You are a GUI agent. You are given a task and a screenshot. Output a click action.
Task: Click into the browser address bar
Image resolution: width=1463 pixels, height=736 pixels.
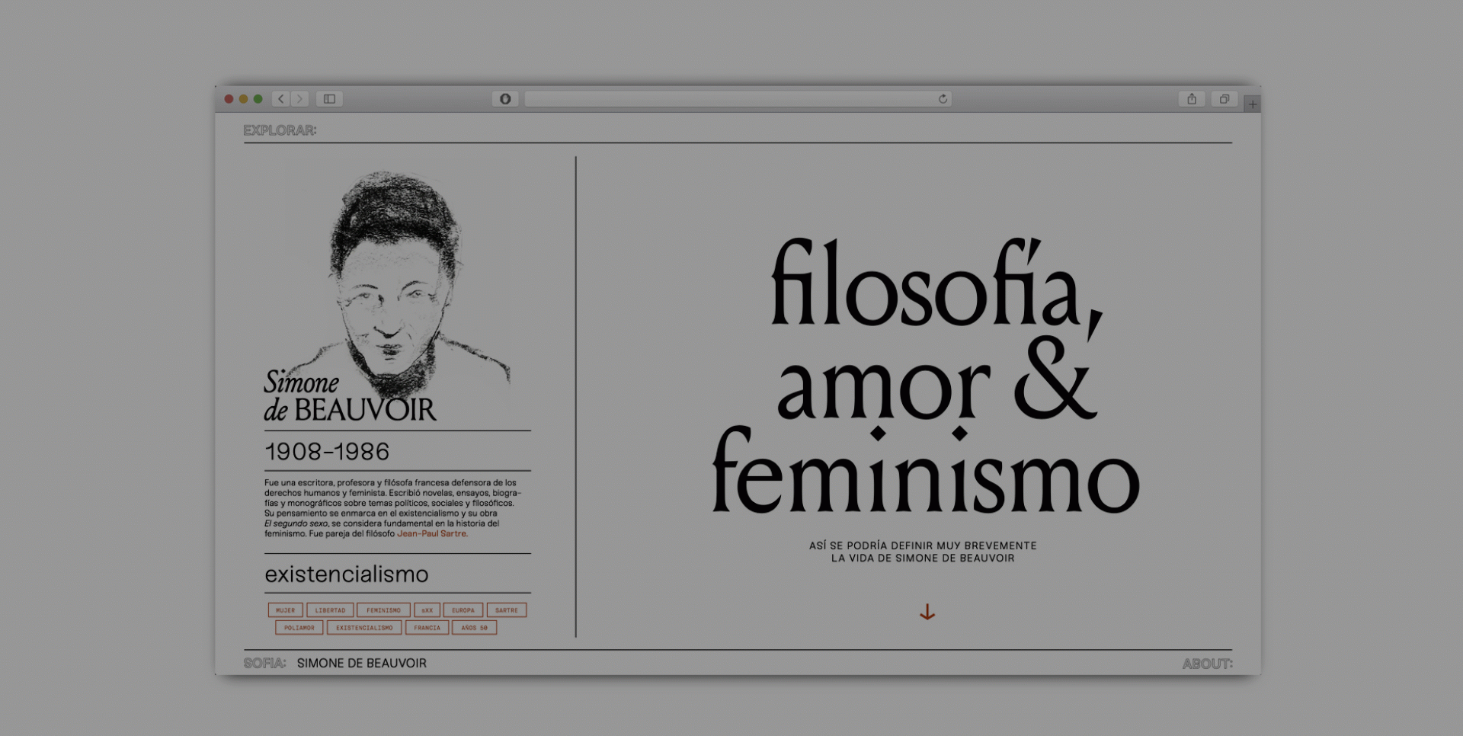click(x=731, y=99)
